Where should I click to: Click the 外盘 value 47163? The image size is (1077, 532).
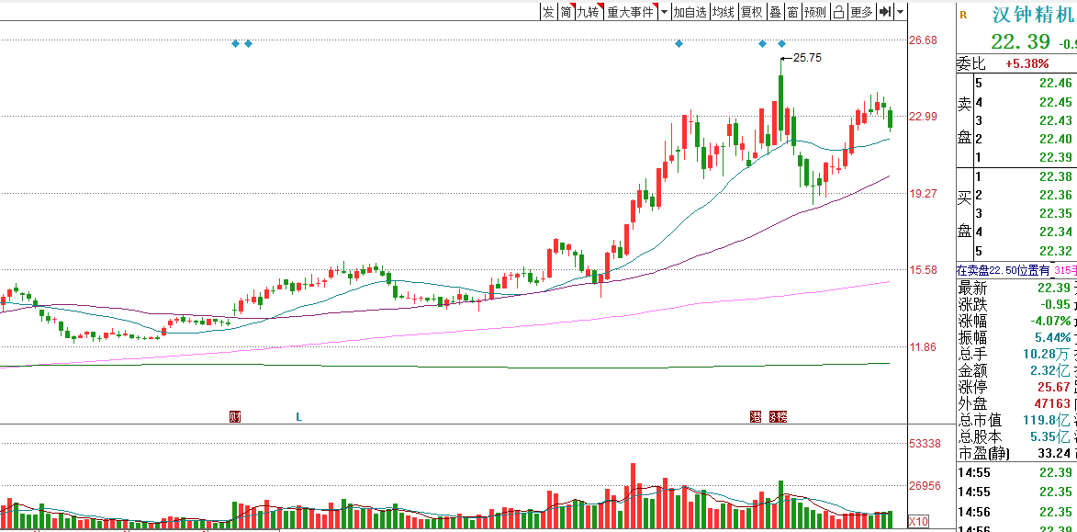[x=1051, y=404]
